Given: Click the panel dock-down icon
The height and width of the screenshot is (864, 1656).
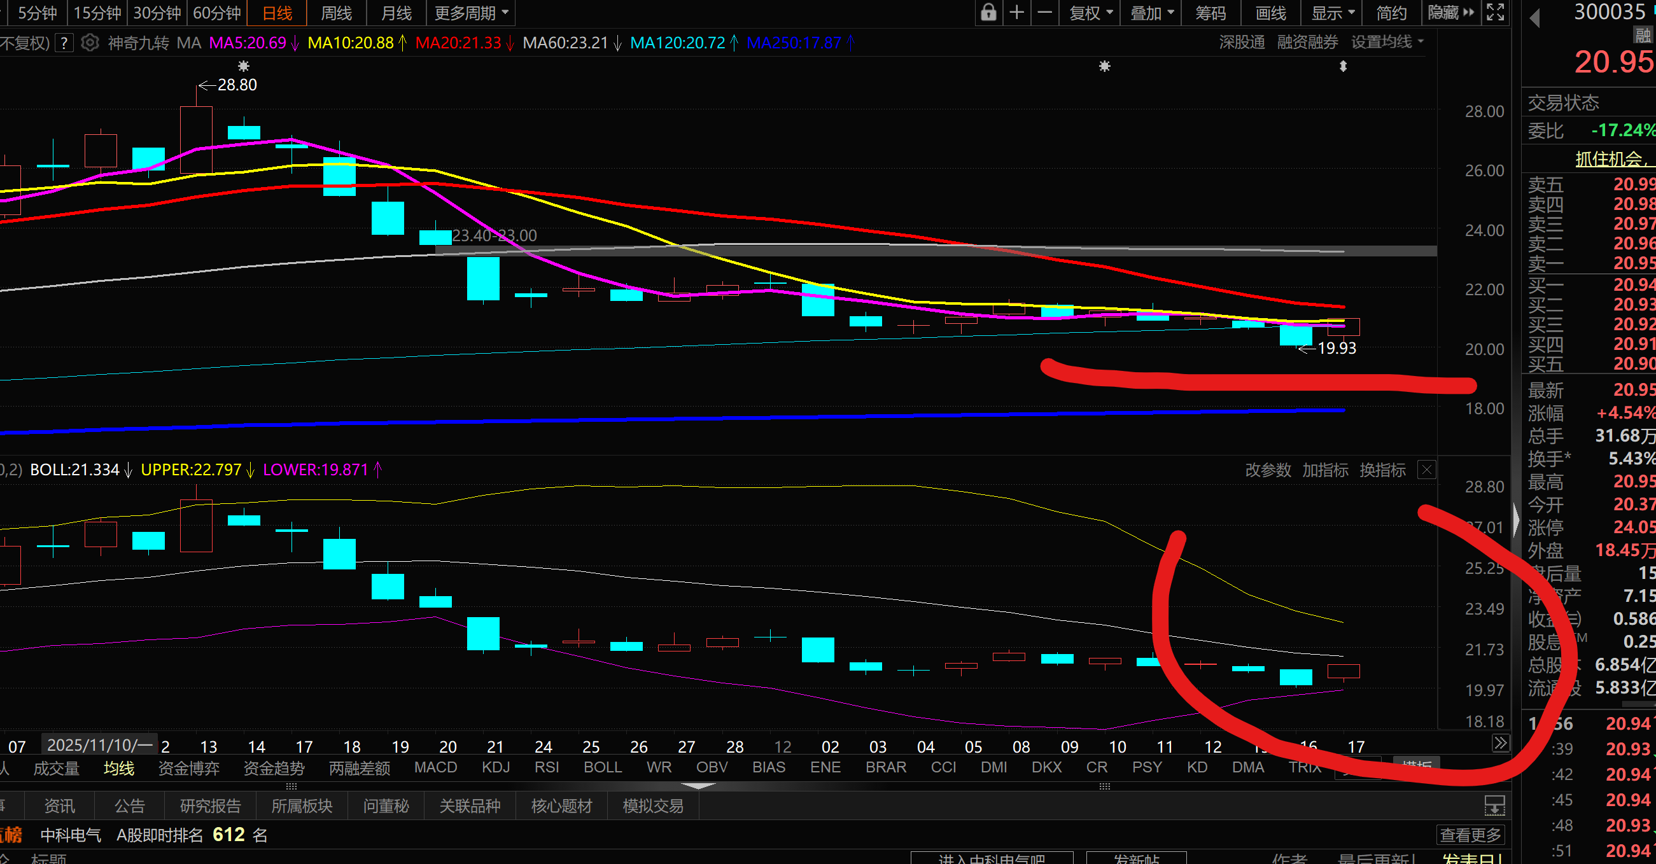Looking at the screenshot, I should (1494, 805).
